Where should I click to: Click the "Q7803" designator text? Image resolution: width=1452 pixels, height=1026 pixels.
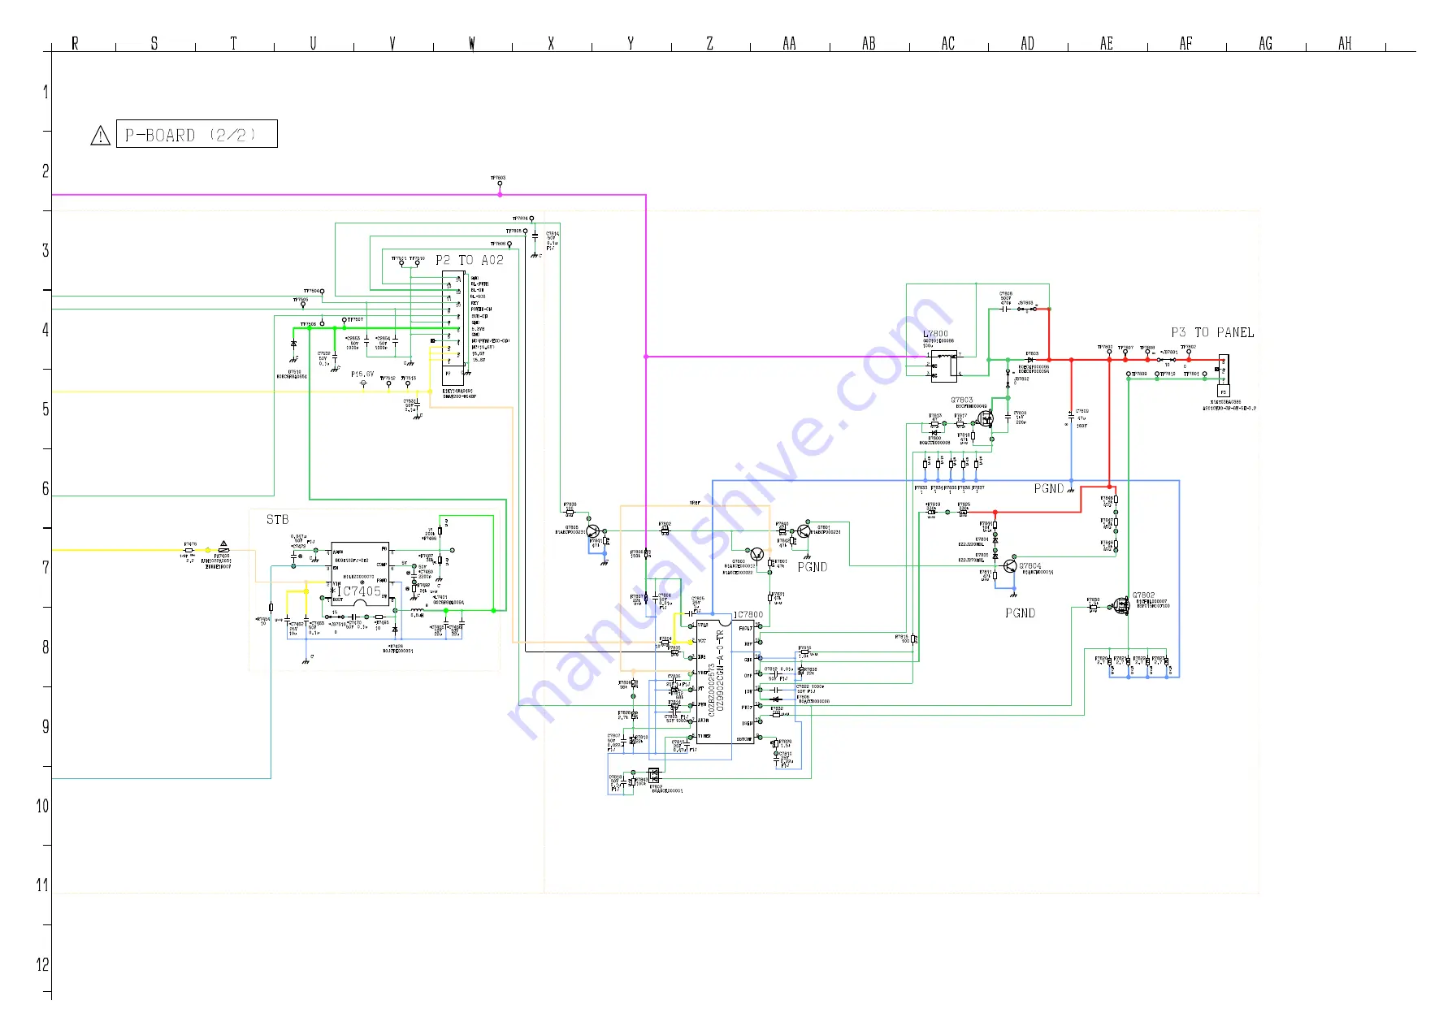[x=962, y=400]
